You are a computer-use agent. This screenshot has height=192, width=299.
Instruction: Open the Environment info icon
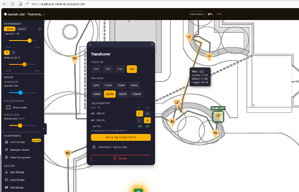click(40, 29)
